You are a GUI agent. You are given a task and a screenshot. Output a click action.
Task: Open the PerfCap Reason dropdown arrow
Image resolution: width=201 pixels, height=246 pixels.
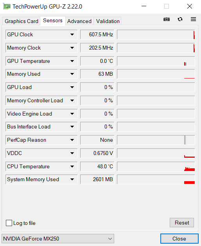[x=72, y=140]
